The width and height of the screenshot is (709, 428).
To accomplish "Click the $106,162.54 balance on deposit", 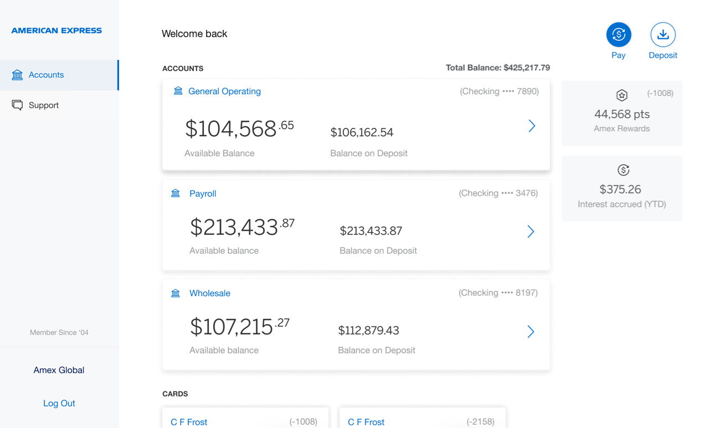I will tap(362, 132).
